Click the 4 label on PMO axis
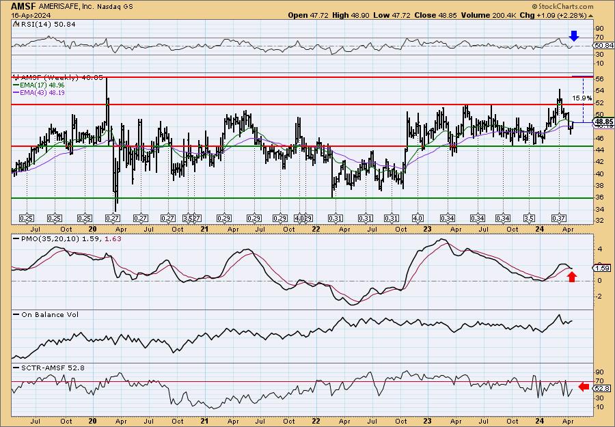Viewport: 615px width, 427px height. click(x=600, y=249)
